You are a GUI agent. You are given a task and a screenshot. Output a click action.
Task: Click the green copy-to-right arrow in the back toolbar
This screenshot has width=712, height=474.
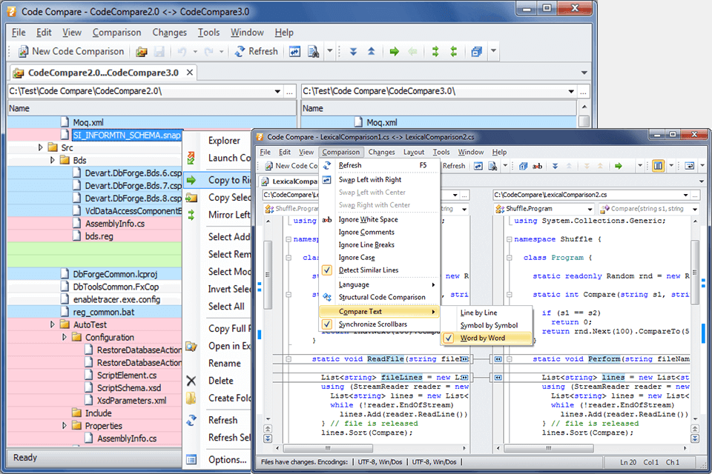point(394,51)
